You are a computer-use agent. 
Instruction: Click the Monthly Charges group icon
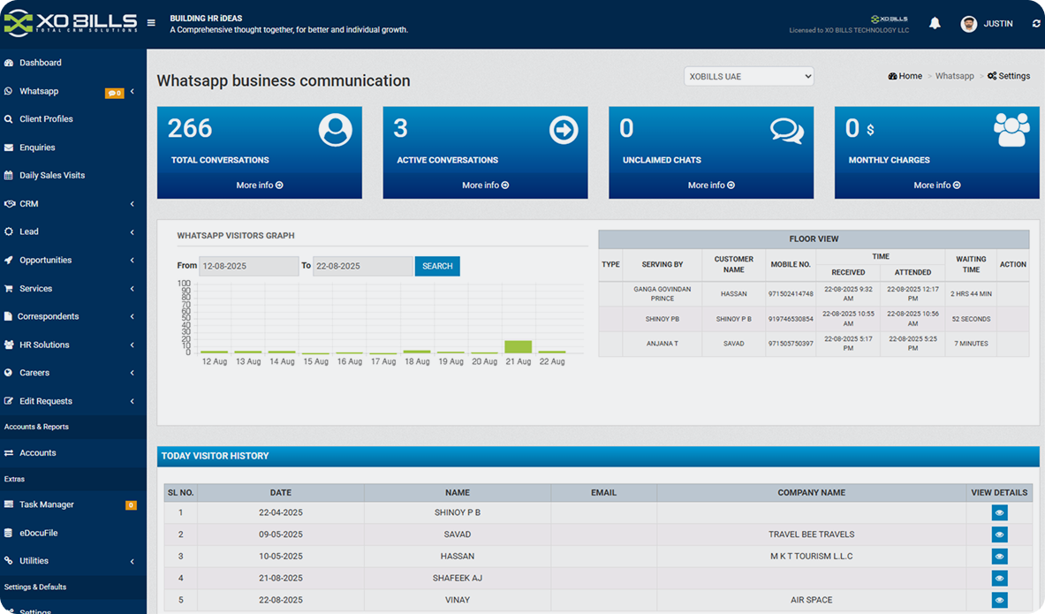(1011, 130)
